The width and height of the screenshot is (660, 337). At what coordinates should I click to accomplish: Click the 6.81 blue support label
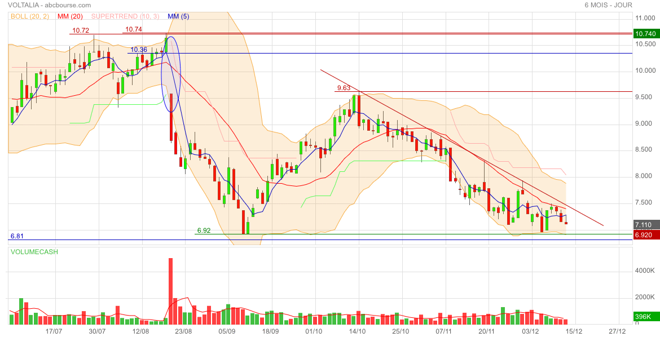pyautogui.click(x=17, y=237)
